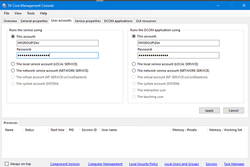Click the Cancel button
The height and width of the screenshot is (167, 250).
click(x=233, y=110)
